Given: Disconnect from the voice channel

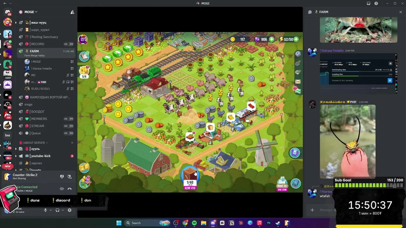Looking at the screenshot, I should [69, 189].
